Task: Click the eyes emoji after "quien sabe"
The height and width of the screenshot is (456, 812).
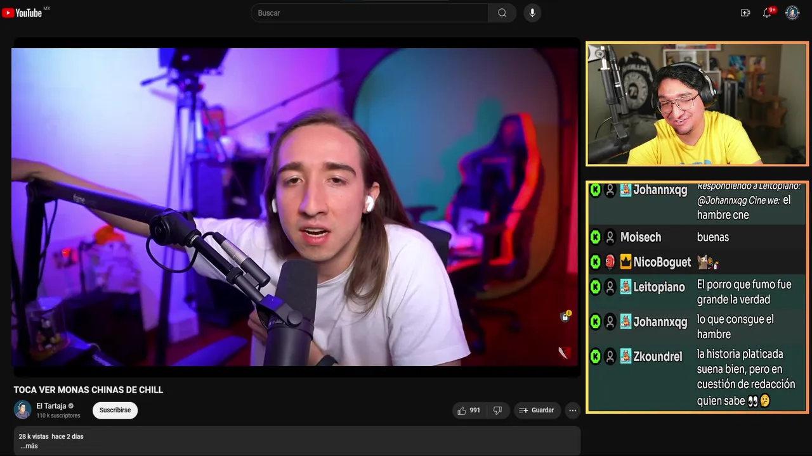Action: click(x=753, y=401)
